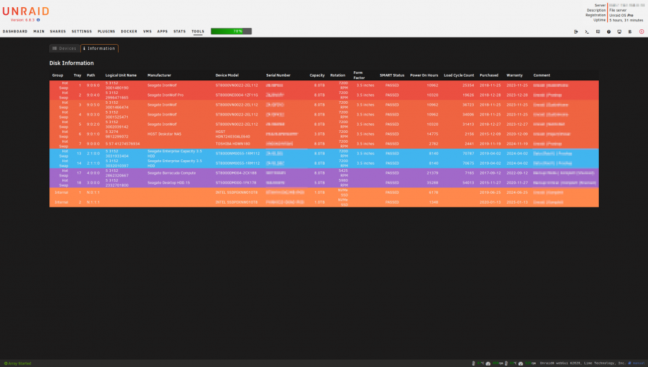Click the 'Seagate IronWolf Pro' manufacturer cell
The width and height of the screenshot is (648, 367).
[x=165, y=95]
